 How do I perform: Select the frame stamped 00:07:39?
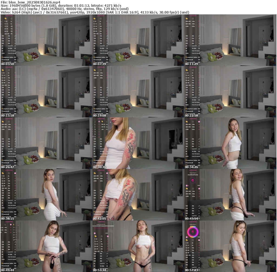[x=138, y=40]
